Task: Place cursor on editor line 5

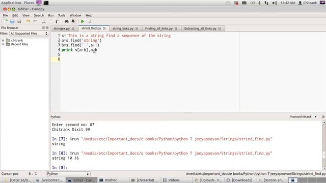Action: point(150,54)
